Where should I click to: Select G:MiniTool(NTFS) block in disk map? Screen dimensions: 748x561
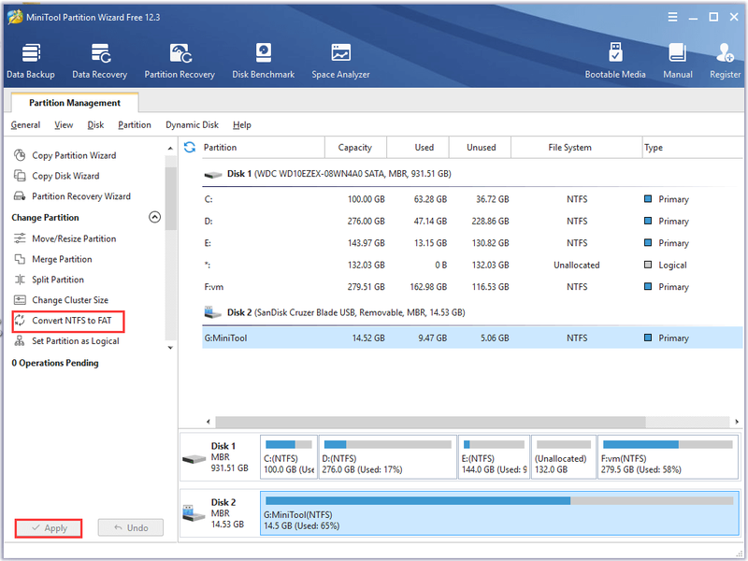(x=499, y=513)
